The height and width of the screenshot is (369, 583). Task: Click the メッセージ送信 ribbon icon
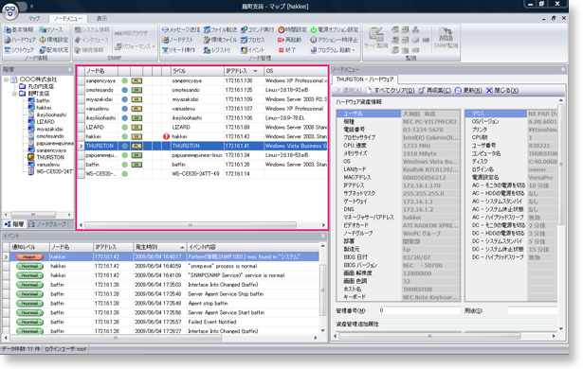pos(181,29)
